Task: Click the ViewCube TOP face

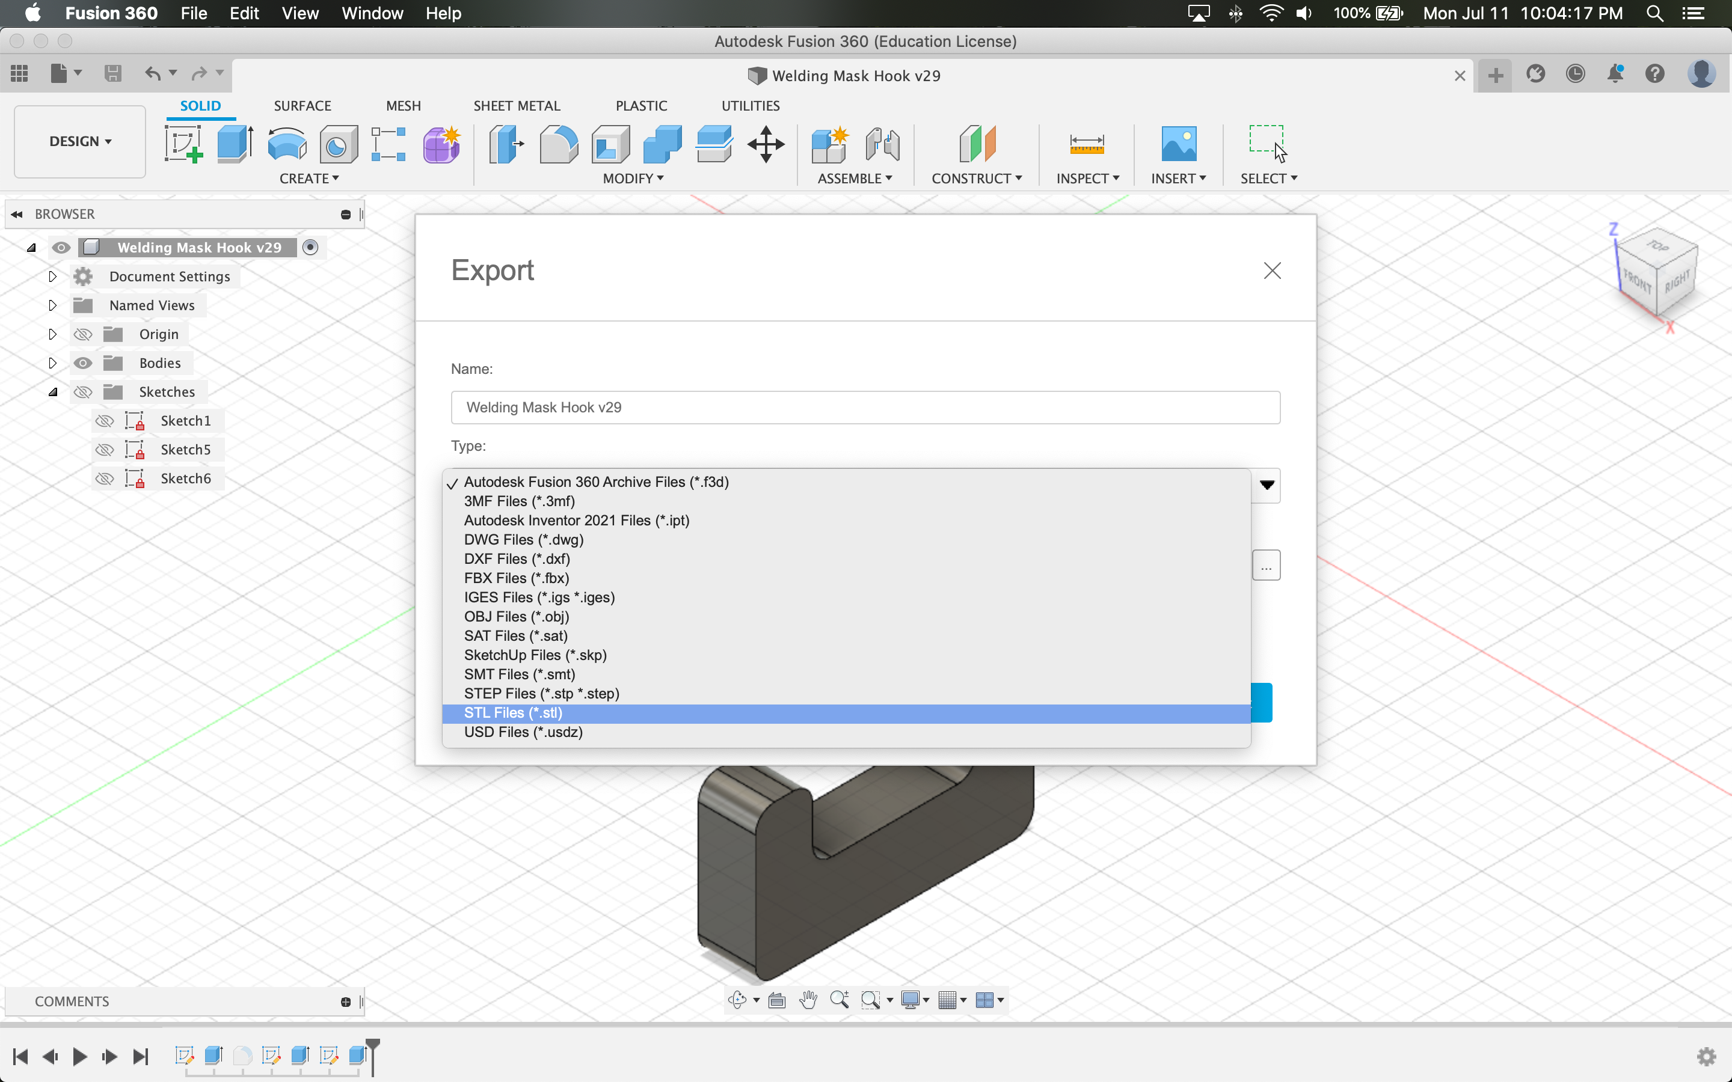Action: coord(1656,246)
